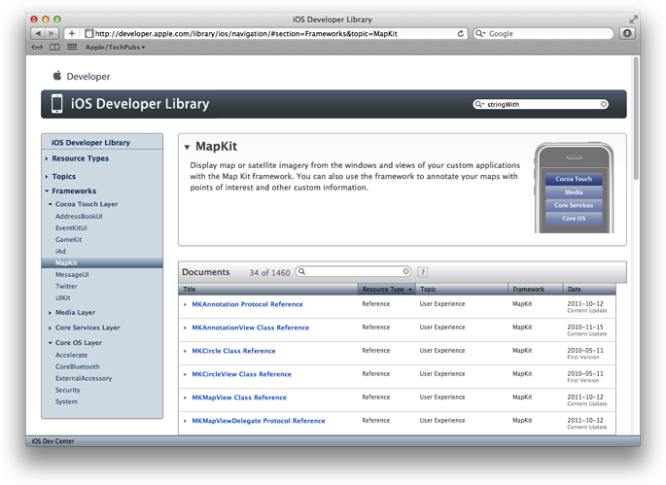Click Core Services layer on iPhone graphic

[x=574, y=205]
